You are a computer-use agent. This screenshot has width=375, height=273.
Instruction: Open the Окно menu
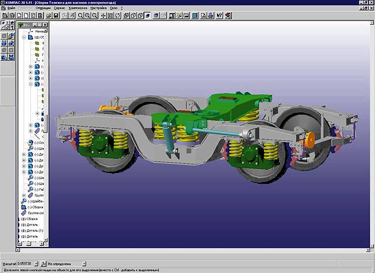tap(113, 8)
